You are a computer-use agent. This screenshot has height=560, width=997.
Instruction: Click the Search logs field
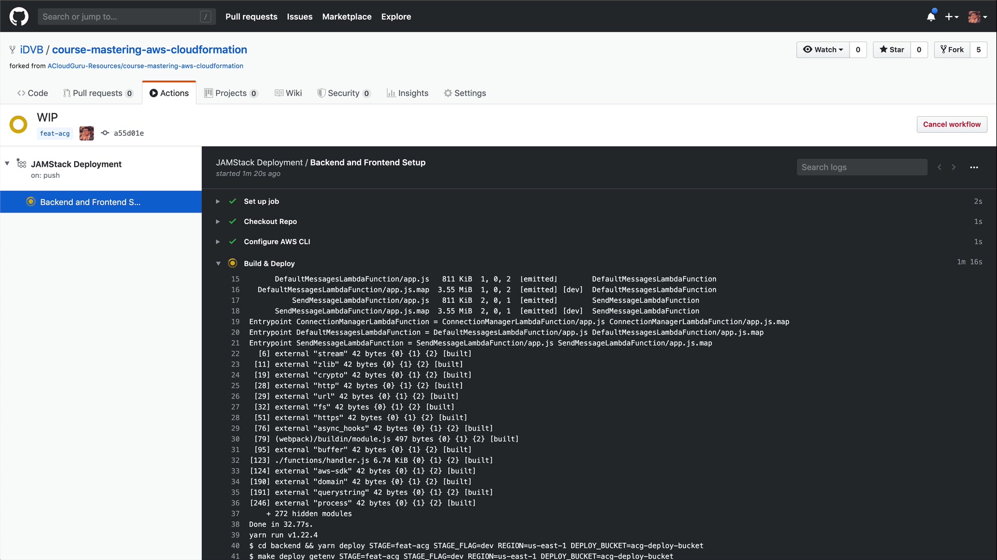point(861,167)
